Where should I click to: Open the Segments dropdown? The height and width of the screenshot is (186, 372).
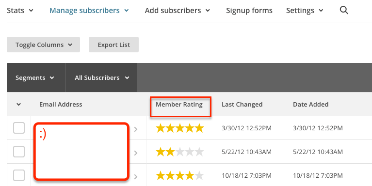coord(35,77)
